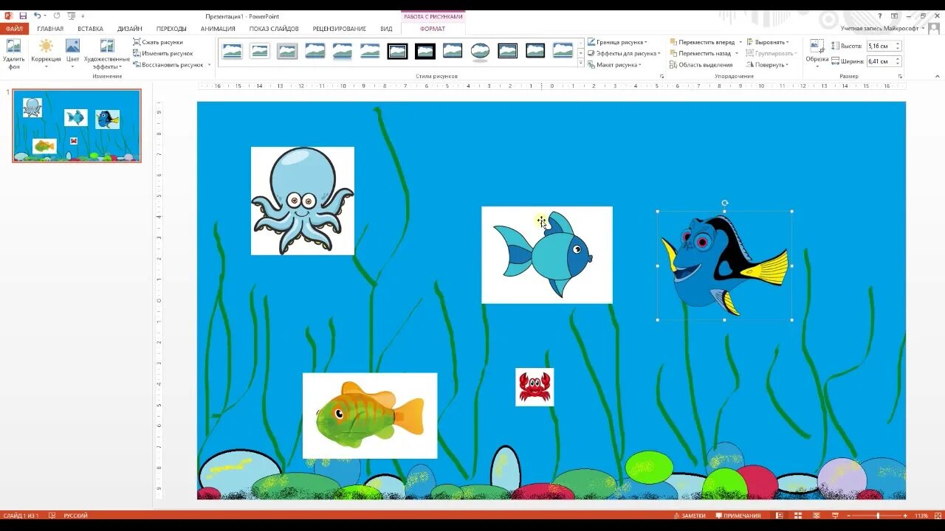The image size is (945, 531).
Task: Select slide 1 thumbnail in panel
Action: (x=77, y=125)
